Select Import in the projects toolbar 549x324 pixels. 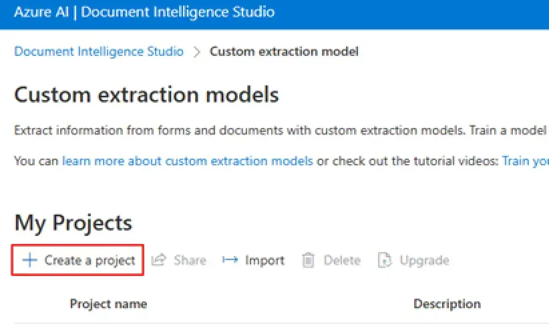(x=264, y=261)
